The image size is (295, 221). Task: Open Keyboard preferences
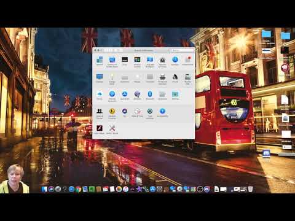125,77
